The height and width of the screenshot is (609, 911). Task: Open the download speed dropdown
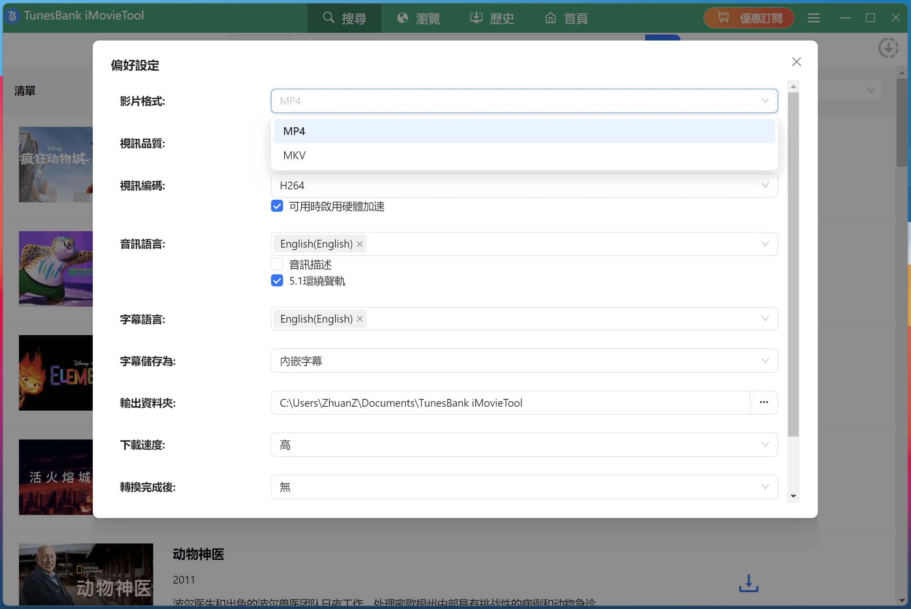click(x=524, y=445)
